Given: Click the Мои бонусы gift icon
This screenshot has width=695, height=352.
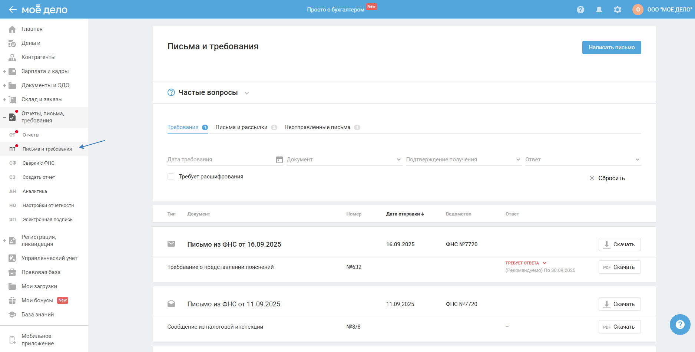Looking at the screenshot, I should coord(12,300).
